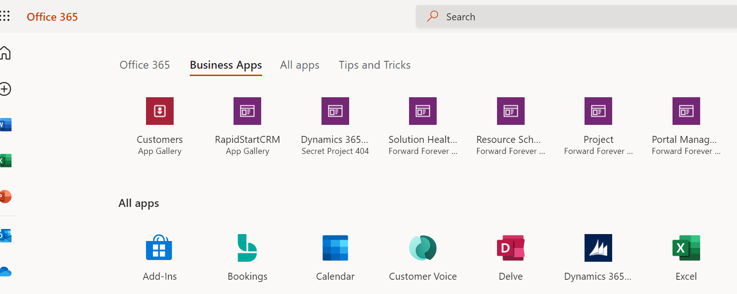The height and width of the screenshot is (294, 737).
Task: Click the Secret Project 404 subtitle
Action: click(x=335, y=151)
